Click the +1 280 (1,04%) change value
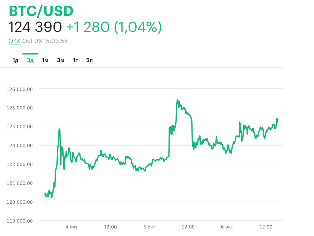314x236 pixels. tap(114, 27)
